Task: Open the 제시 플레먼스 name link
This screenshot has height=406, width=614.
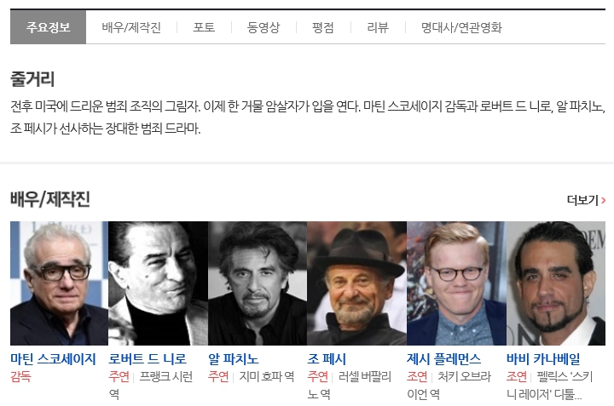Action: coord(444,358)
